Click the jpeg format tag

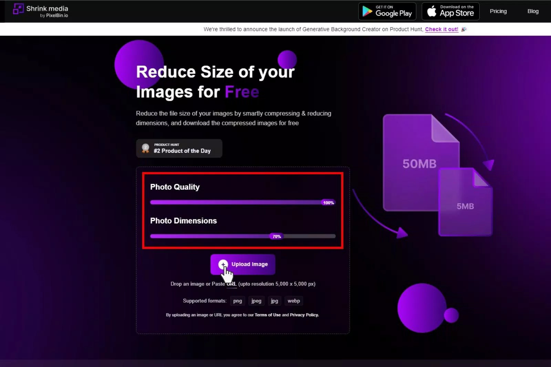[256, 301]
